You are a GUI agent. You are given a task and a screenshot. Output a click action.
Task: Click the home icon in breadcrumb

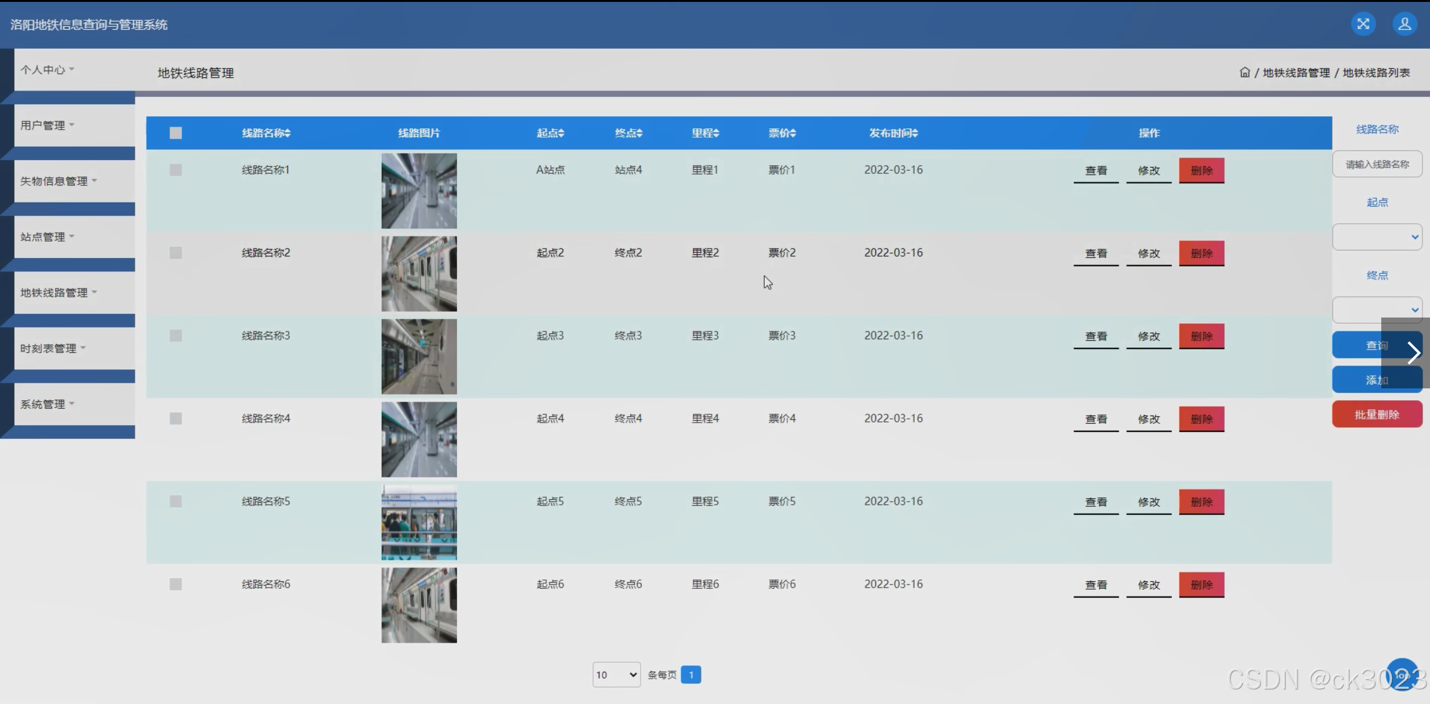[x=1245, y=72]
